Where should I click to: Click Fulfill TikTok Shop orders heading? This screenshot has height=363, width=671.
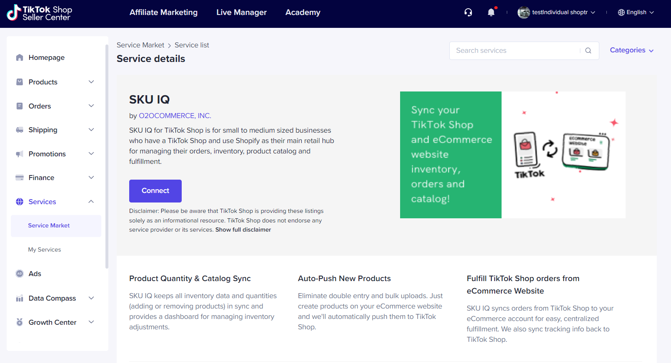tap(523, 285)
